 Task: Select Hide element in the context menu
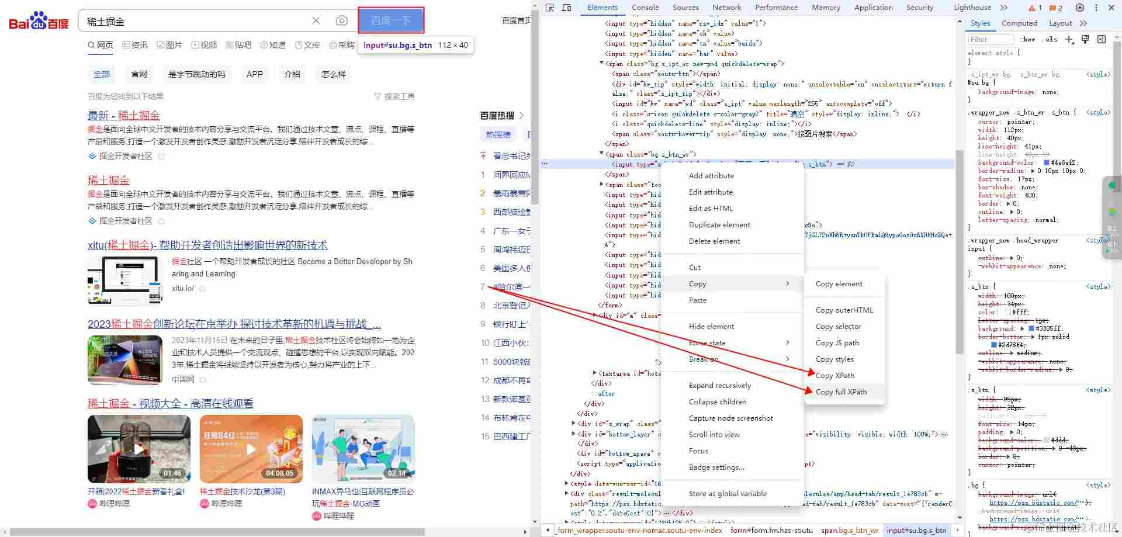pos(733,326)
